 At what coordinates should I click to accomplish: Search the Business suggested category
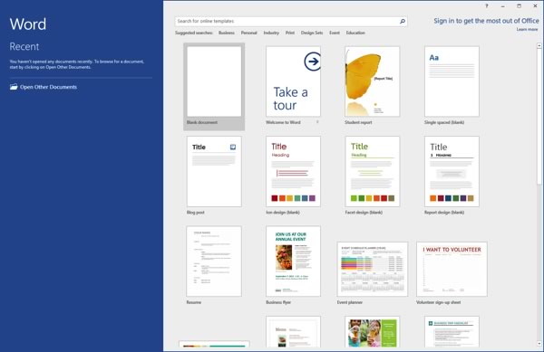227,33
